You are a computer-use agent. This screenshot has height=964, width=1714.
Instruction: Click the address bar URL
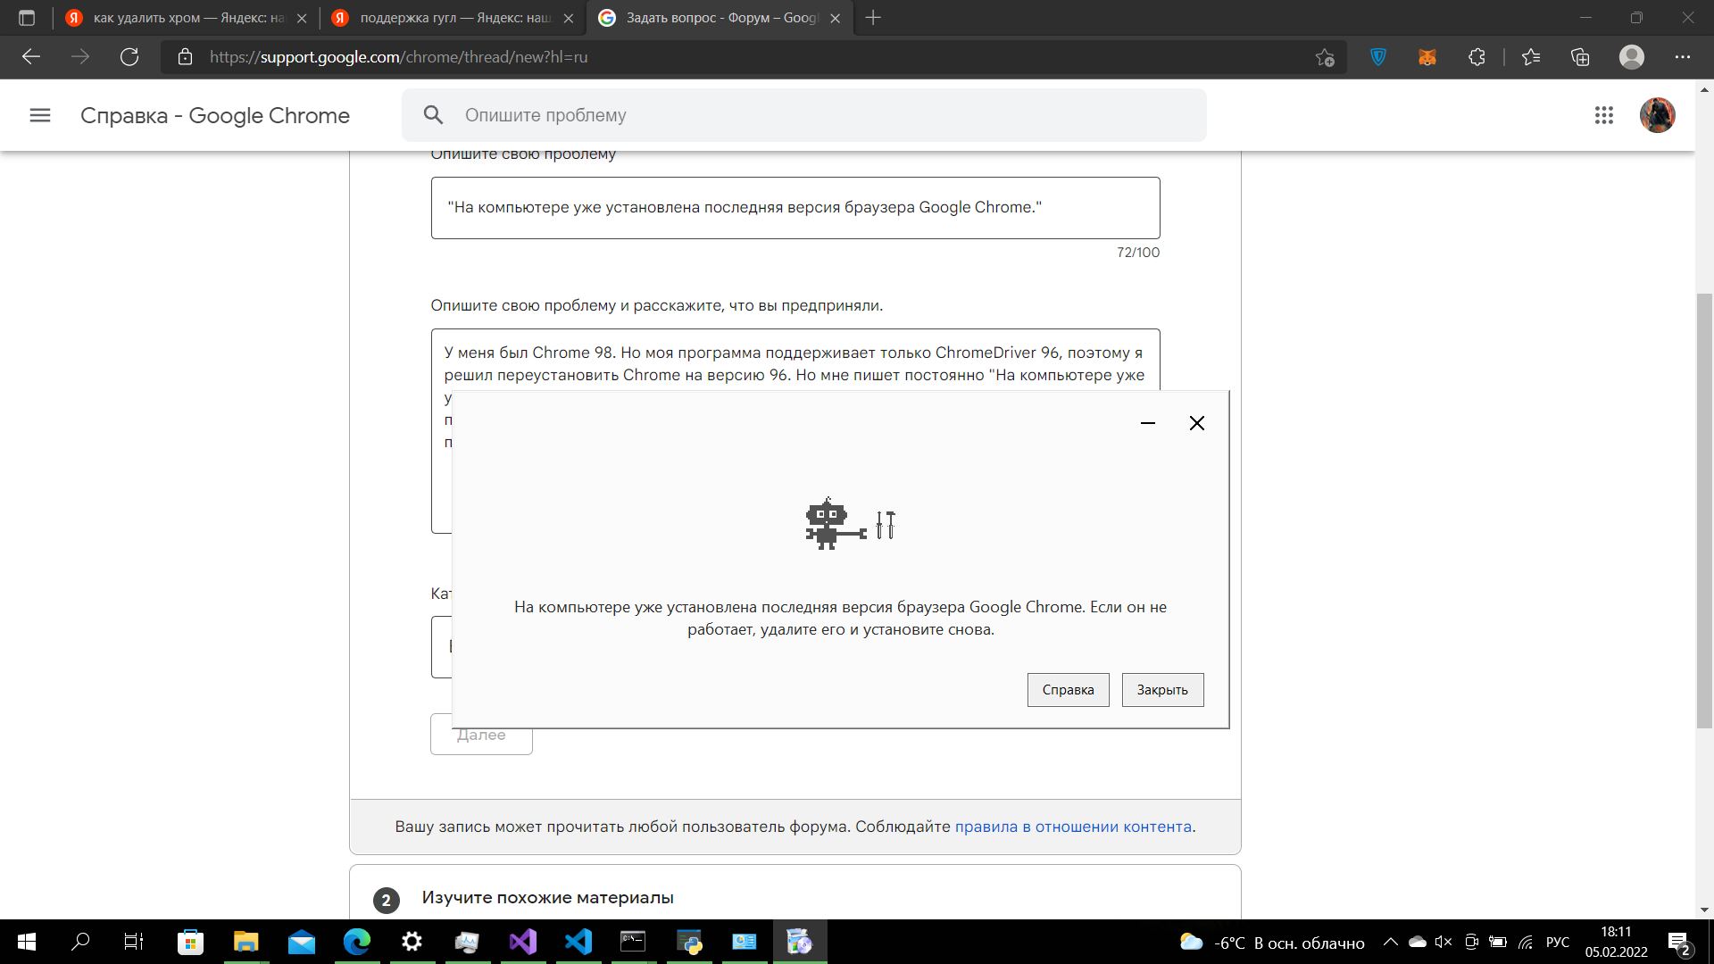point(398,57)
